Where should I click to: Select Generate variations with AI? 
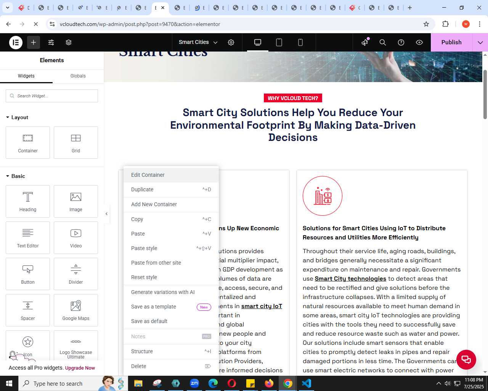[x=171, y=292]
